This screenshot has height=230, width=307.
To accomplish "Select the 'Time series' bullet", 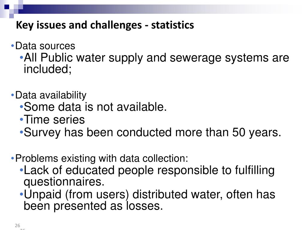I will 54,119.
